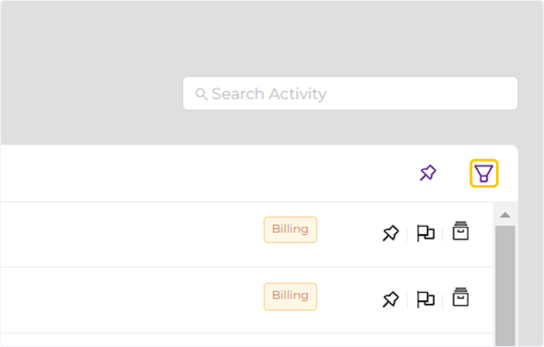Click the magnifier icon in Search Activity

click(200, 94)
